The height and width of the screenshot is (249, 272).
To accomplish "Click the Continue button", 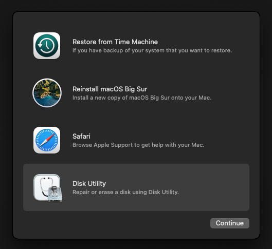I will click(230, 223).
